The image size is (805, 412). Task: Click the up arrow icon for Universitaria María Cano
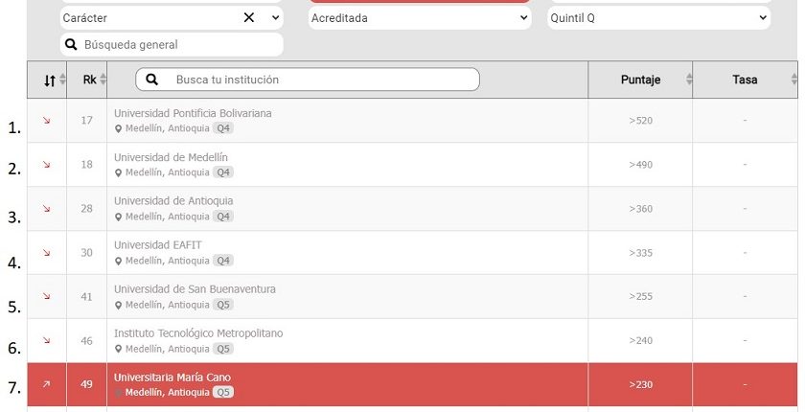[47, 384]
